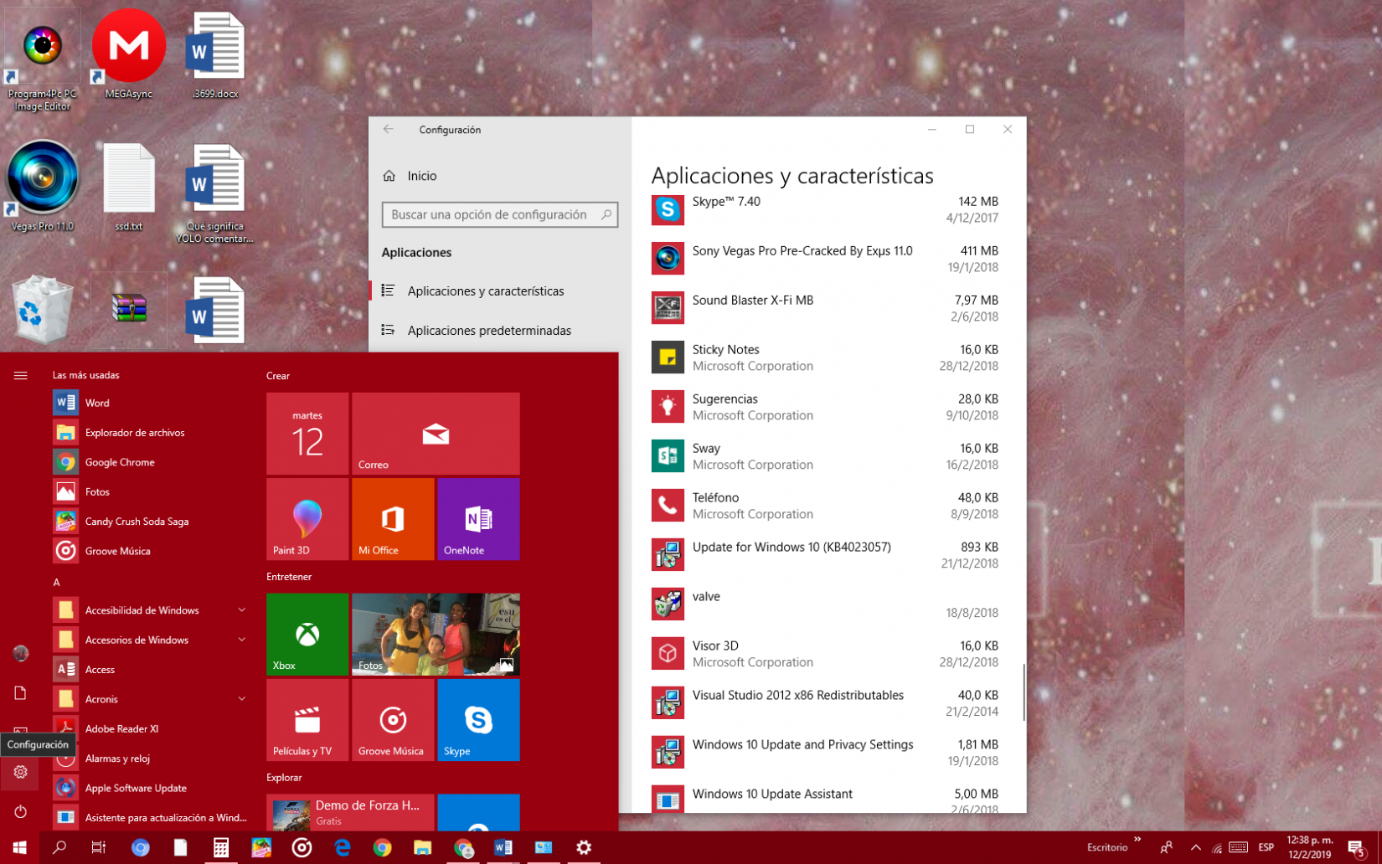The image size is (1382, 864).
Task: Select Sound Blaster X-Fi MB entry
Action: click(x=827, y=308)
